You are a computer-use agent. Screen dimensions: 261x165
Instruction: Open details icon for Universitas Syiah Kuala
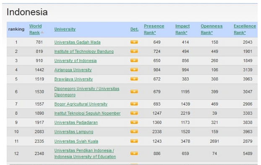tap(134, 141)
